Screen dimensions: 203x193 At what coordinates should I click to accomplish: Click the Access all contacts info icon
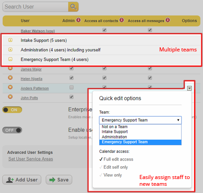(x=122, y=20)
